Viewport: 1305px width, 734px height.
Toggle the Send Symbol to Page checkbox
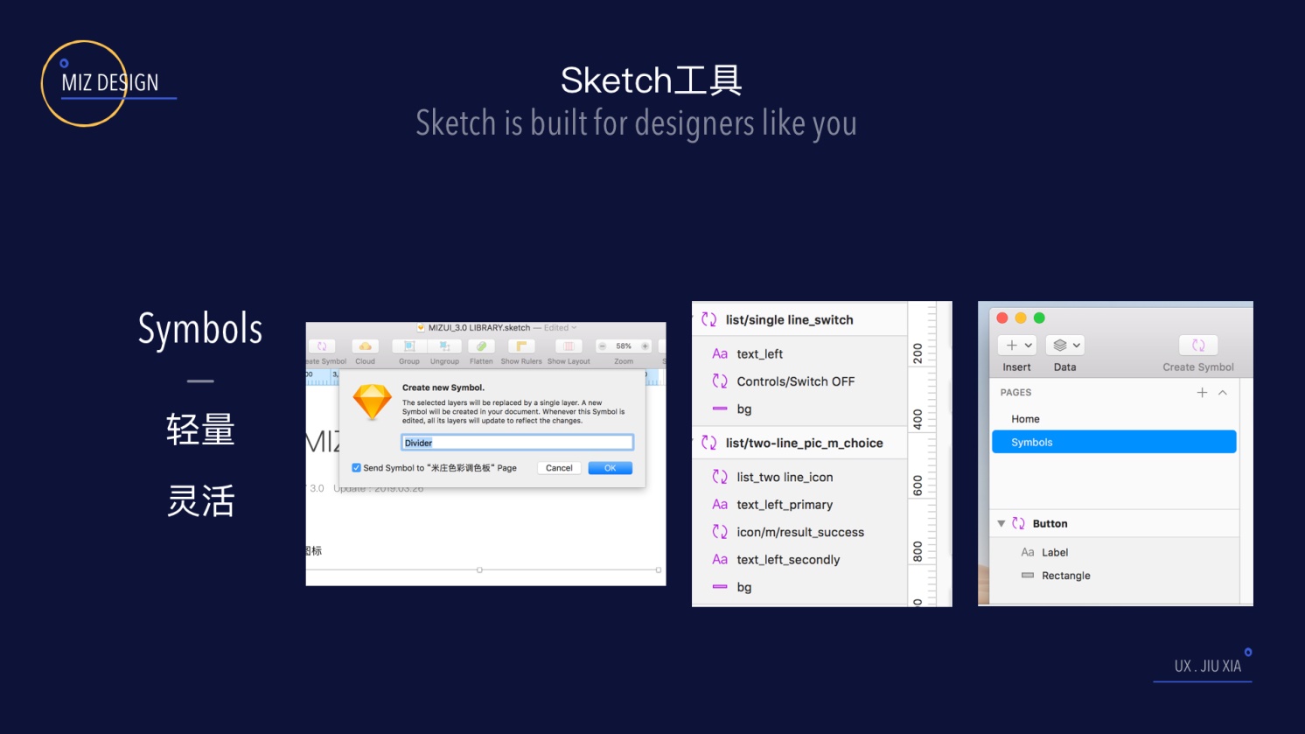pos(356,468)
